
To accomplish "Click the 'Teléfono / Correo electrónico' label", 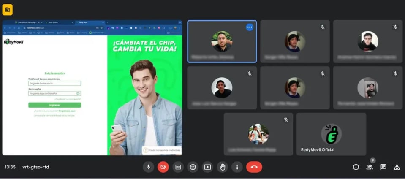I will [x=44, y=79].
